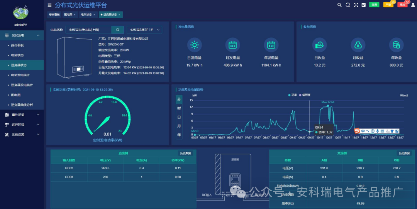Click the station search magnifier button
Viewport: 417px width, 209px height.
click(117, 30)
